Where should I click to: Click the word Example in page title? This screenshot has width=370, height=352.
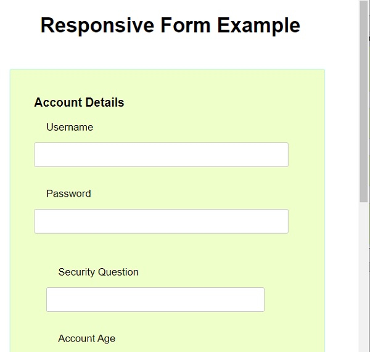tap(258, 25)
